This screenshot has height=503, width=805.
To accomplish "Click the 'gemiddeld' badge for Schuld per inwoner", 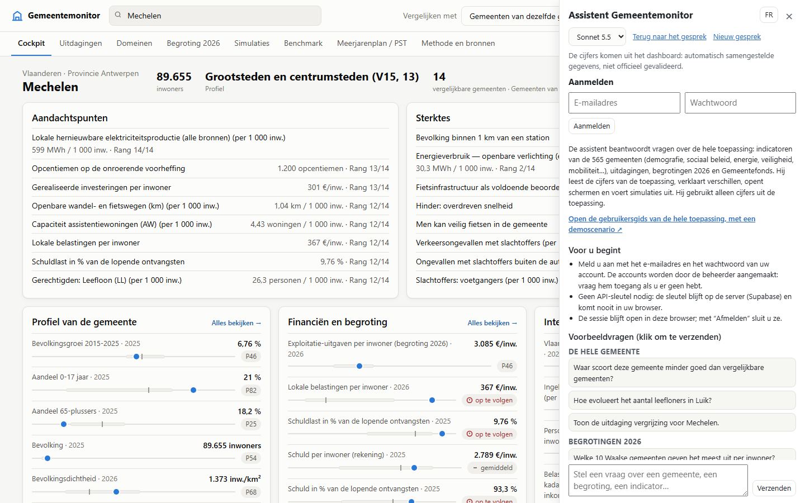I will 493,468.
